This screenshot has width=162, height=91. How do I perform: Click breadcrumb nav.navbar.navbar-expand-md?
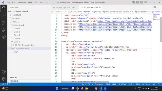coord(118,12)
